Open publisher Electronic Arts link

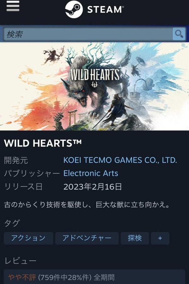(91, 173)
